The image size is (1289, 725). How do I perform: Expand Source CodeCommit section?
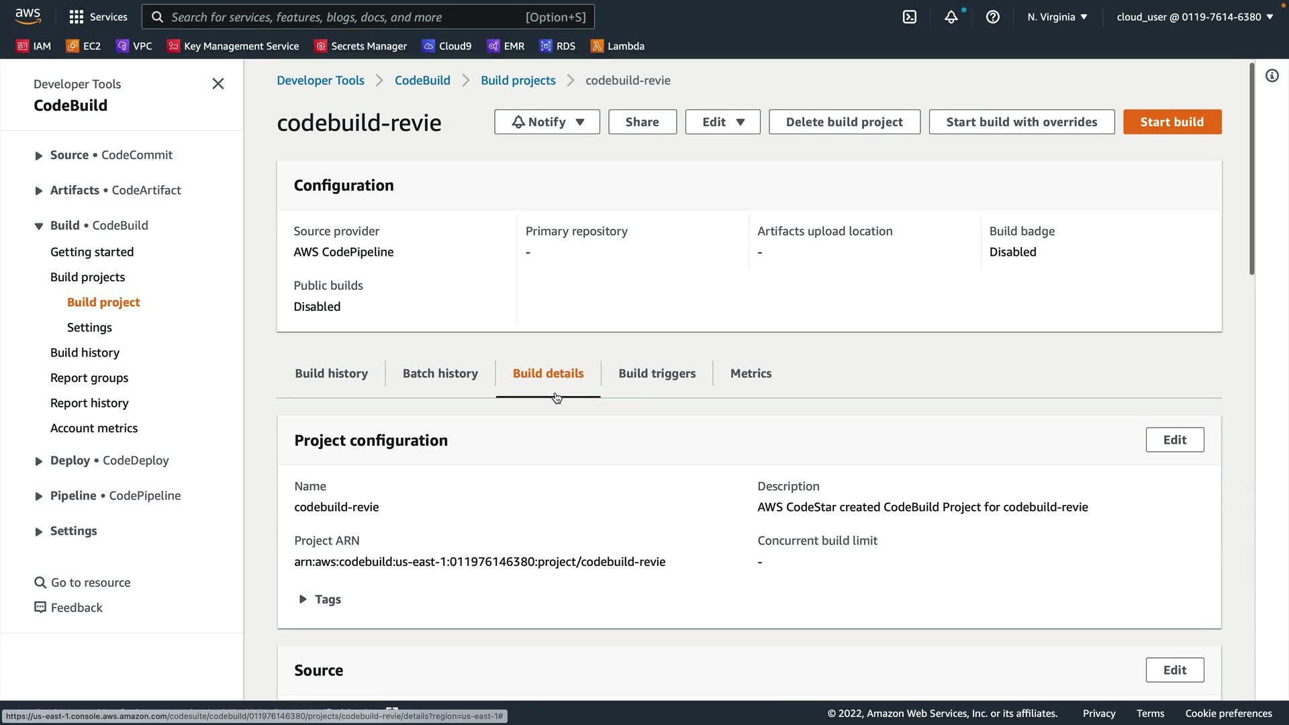39,156
